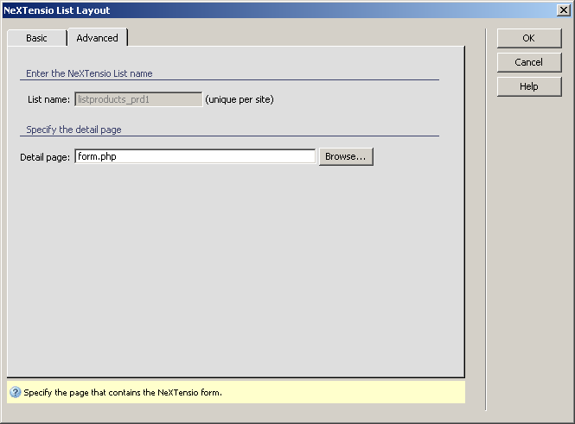Click the "Enter the NeXTensio List name" heading
Screen dimensions: 575x424
[89, 74]
